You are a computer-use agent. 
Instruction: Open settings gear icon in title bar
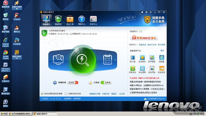pyautogui.click(x=146, y=12)
